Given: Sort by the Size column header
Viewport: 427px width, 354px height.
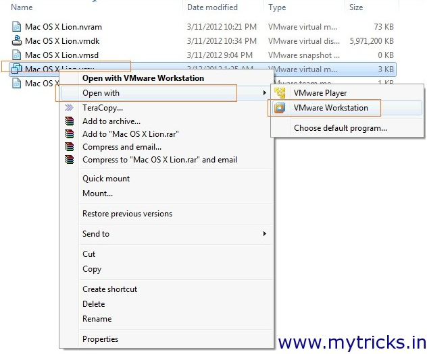Looking at the screenshot, I should point(356,7).
